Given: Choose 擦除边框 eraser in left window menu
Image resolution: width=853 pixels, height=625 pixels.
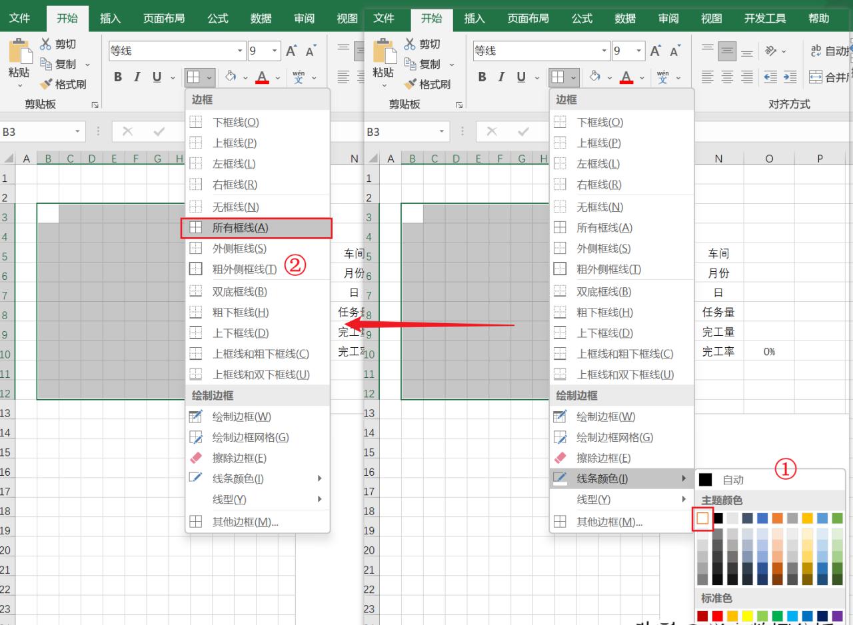Looking at the screenshot, I should (x=257, y=458).
